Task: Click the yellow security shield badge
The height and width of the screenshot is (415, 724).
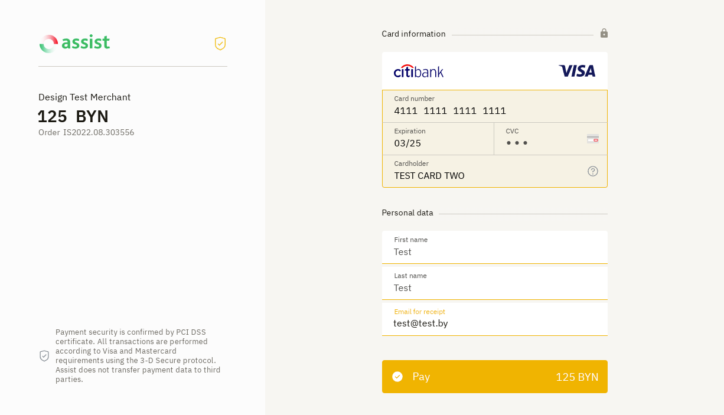Action: [220, 44]
